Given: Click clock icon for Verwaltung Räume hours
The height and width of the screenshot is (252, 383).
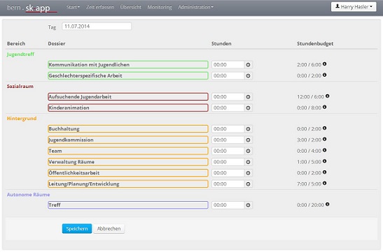Looking at the screenshot, I should pos(248,162).
